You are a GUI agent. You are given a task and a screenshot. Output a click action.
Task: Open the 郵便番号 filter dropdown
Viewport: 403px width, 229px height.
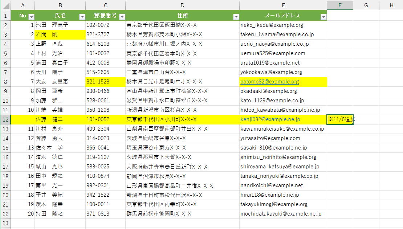(x=122, y=16)
